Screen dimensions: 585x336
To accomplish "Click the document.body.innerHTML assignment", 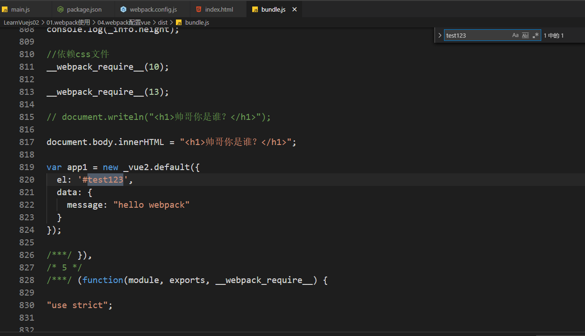I will (x=171, y=142).
